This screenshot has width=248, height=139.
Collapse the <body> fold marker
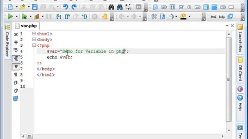point(34,39)
